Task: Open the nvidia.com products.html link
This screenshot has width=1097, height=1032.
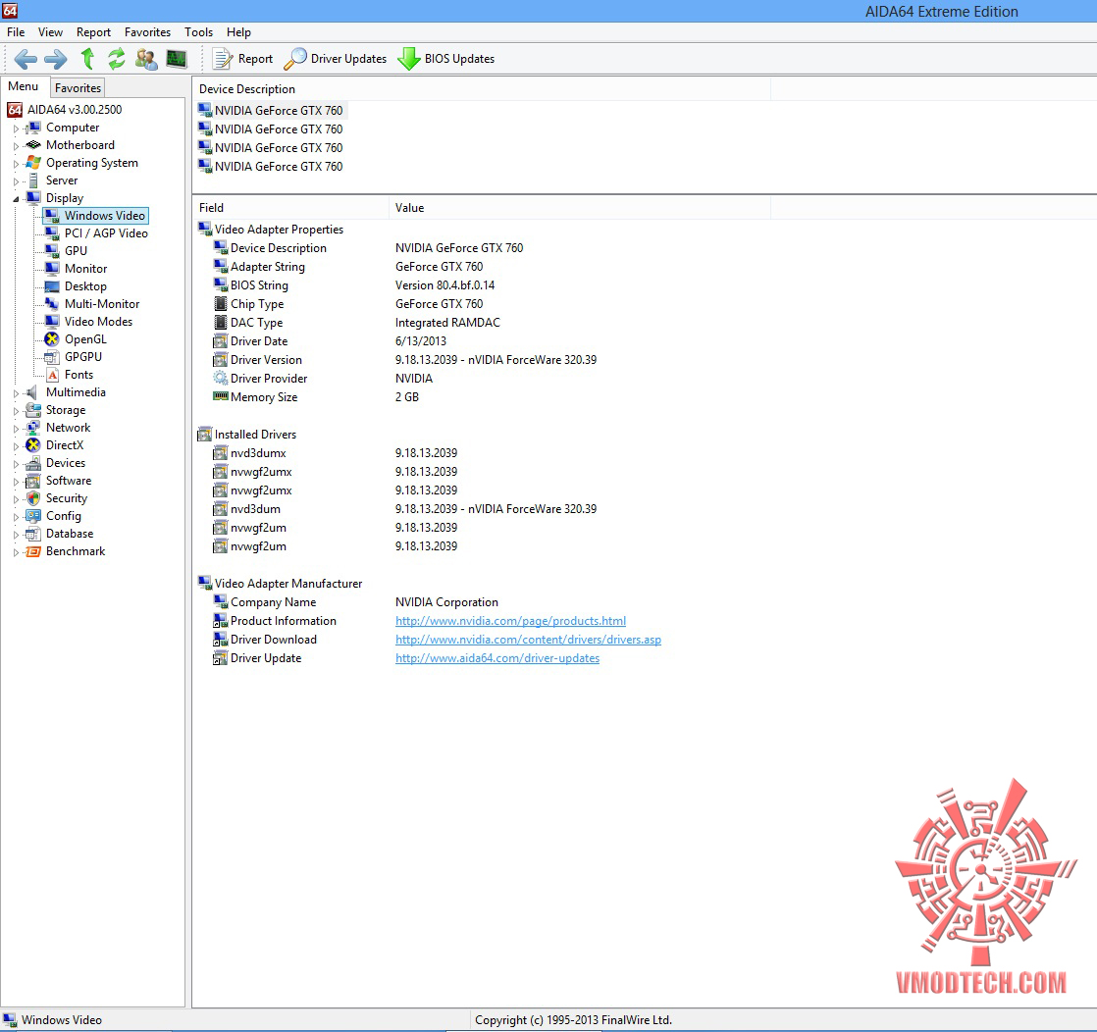Action: (510, 621)
